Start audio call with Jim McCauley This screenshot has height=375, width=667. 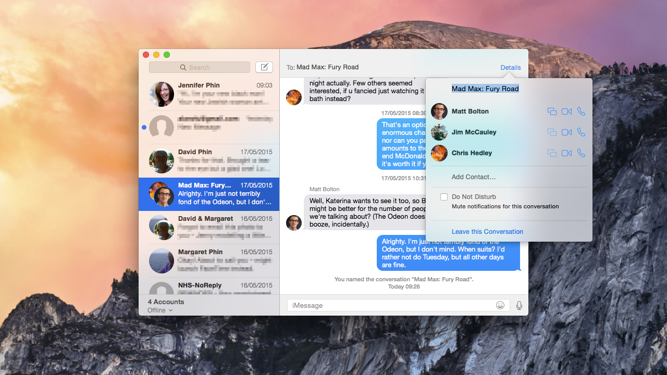click(582, 132)
